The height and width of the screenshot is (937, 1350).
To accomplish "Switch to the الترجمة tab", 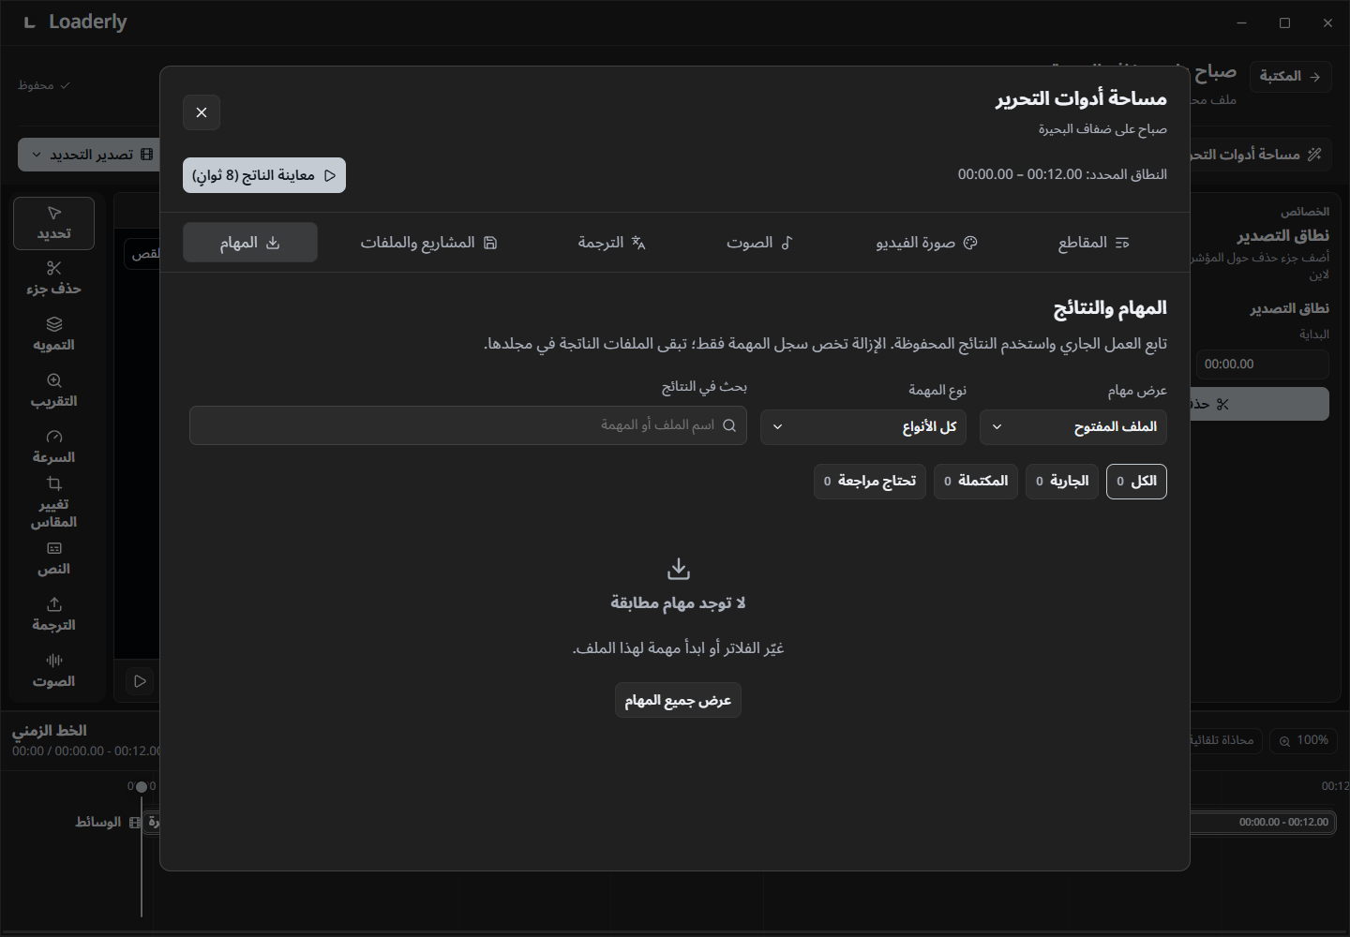I will tap(611, 243).
